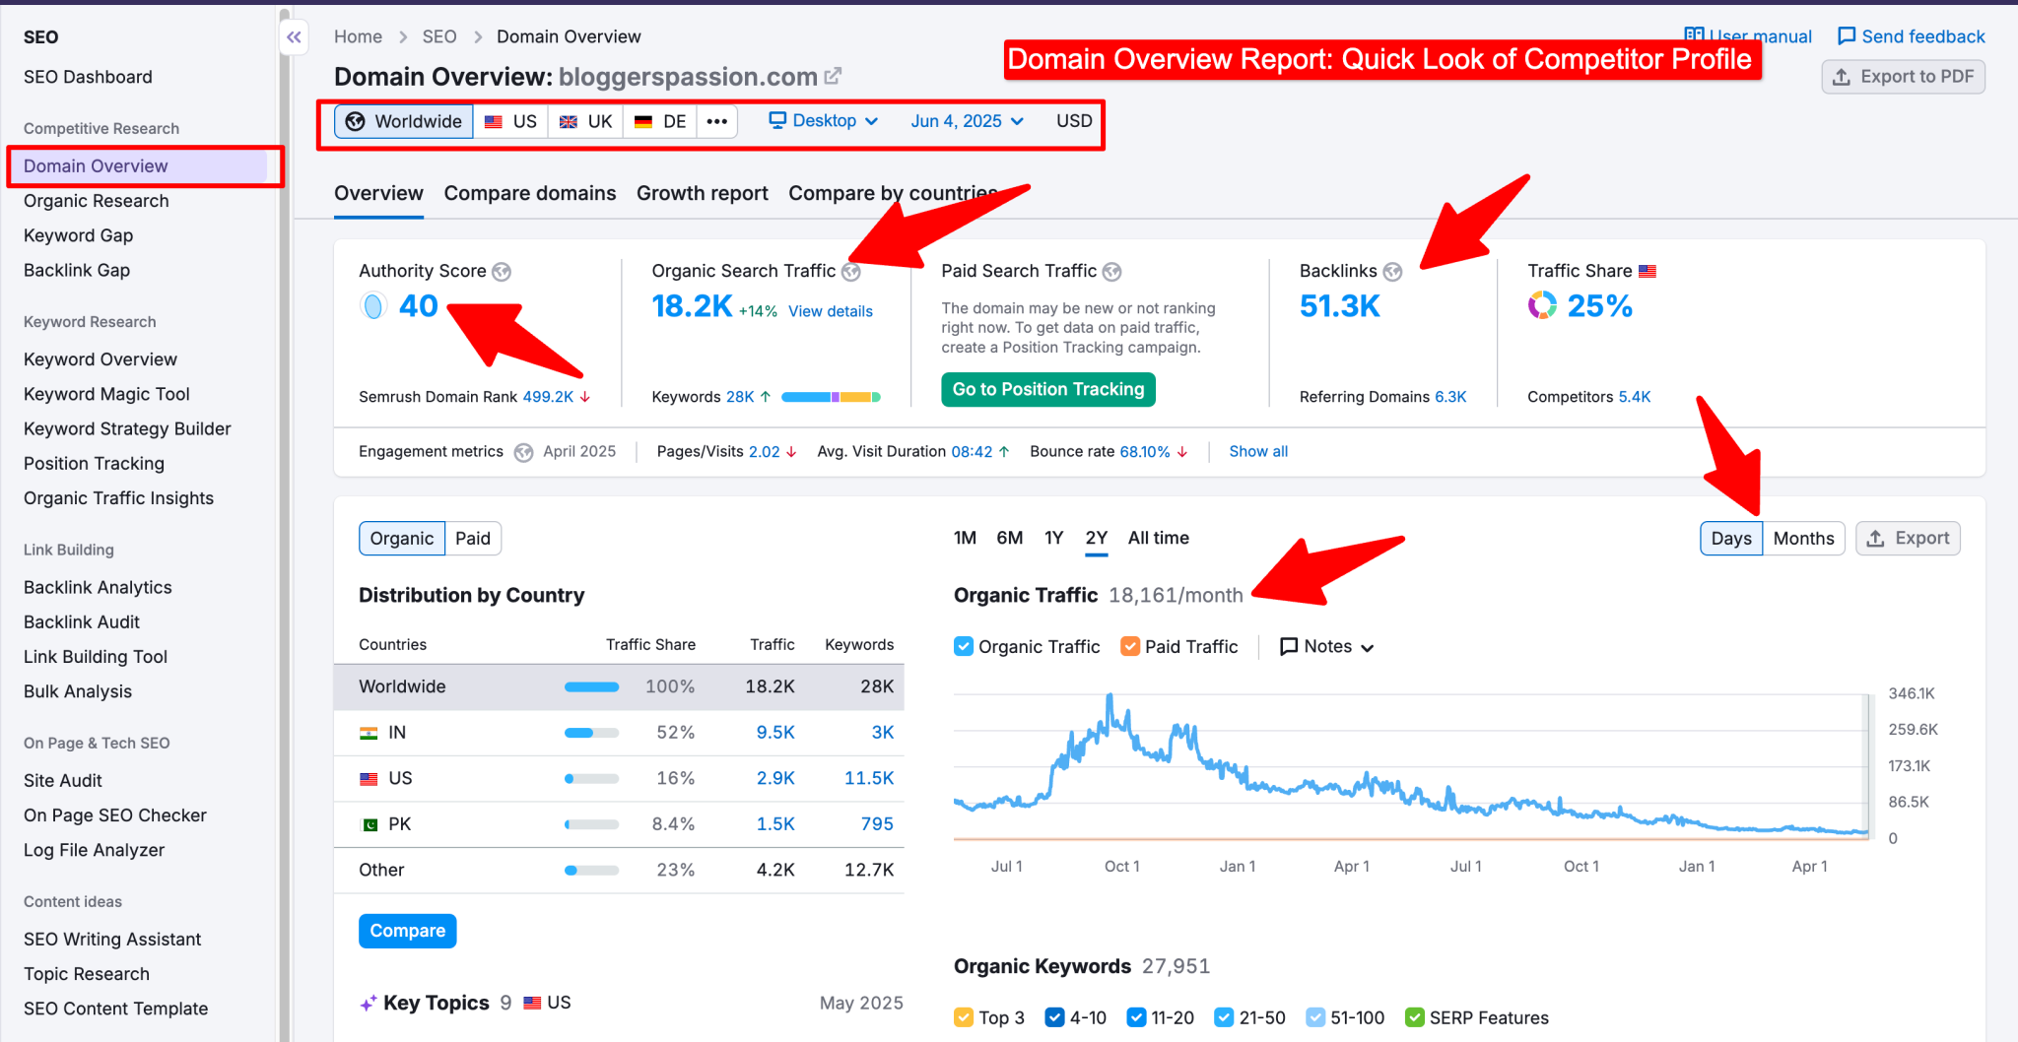Open the Jun 4, 2025 date dropdown

[x=968, y=120]
